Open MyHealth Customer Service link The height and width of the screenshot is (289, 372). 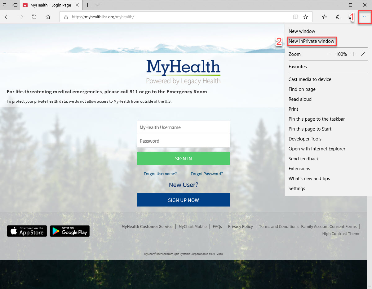(147, 227)
